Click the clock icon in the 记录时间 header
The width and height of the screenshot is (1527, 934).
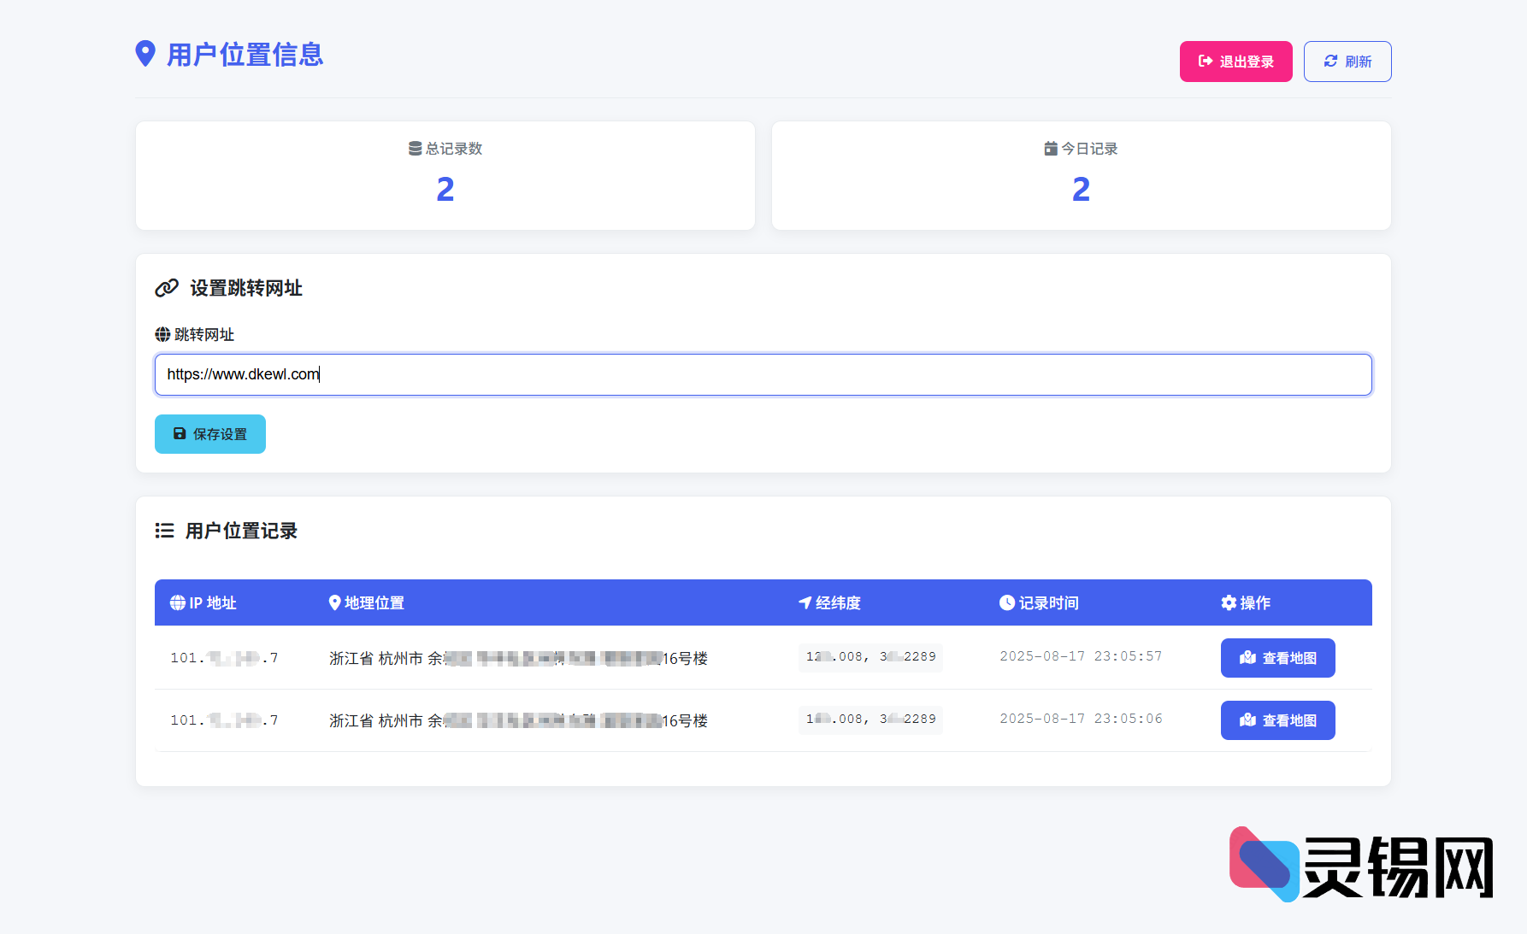tap(1006, 602)
